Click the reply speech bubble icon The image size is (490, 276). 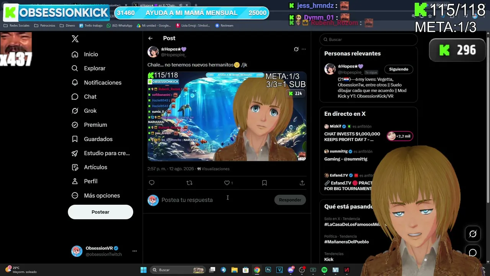pyautogui.click(x=152, y=183)
